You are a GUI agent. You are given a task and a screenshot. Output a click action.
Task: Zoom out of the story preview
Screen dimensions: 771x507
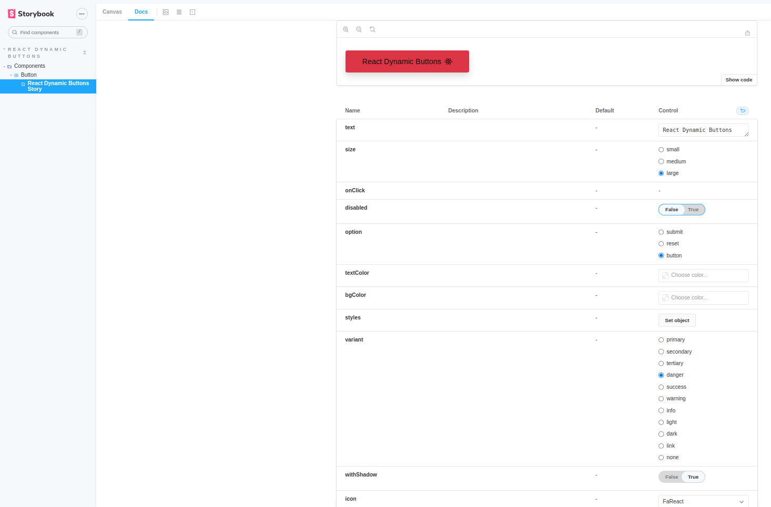click(359, 29)
